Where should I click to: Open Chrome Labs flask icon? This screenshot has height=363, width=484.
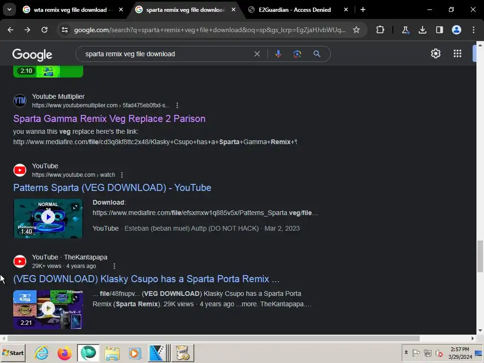(x=405, y=30)
